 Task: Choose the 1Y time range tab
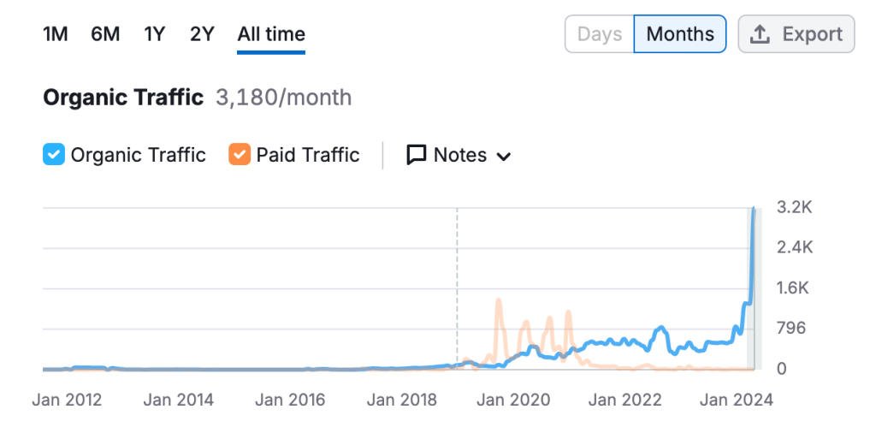pos(154,34)
